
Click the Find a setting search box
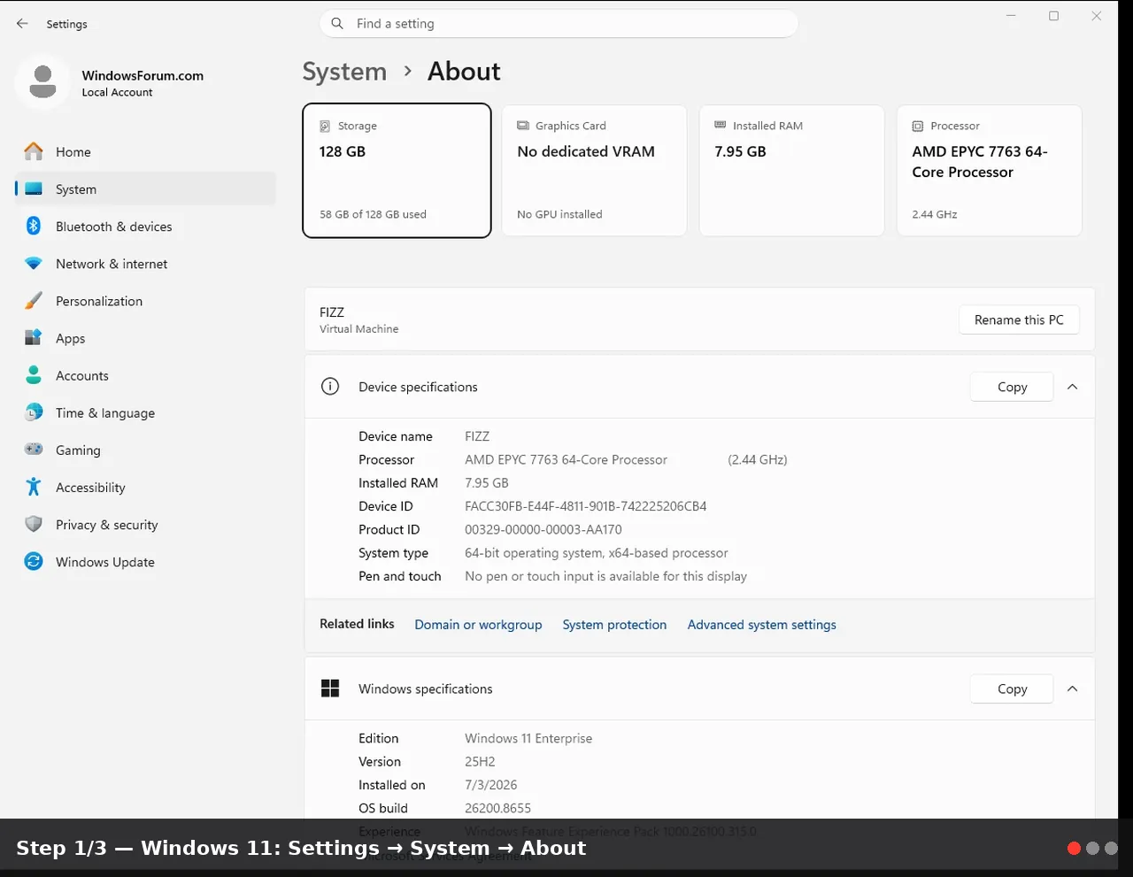559,24
